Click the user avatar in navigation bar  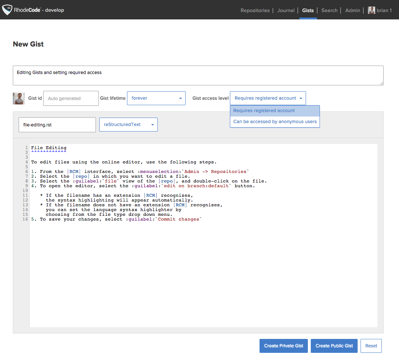coord(372,10)
